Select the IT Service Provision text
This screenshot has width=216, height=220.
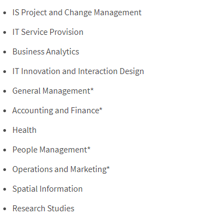pos(48,32)
